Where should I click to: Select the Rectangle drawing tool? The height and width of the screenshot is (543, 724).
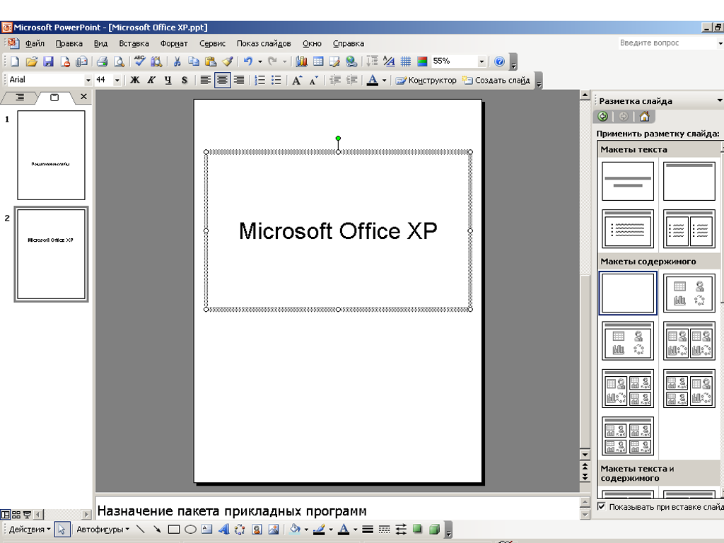[174, 530]
